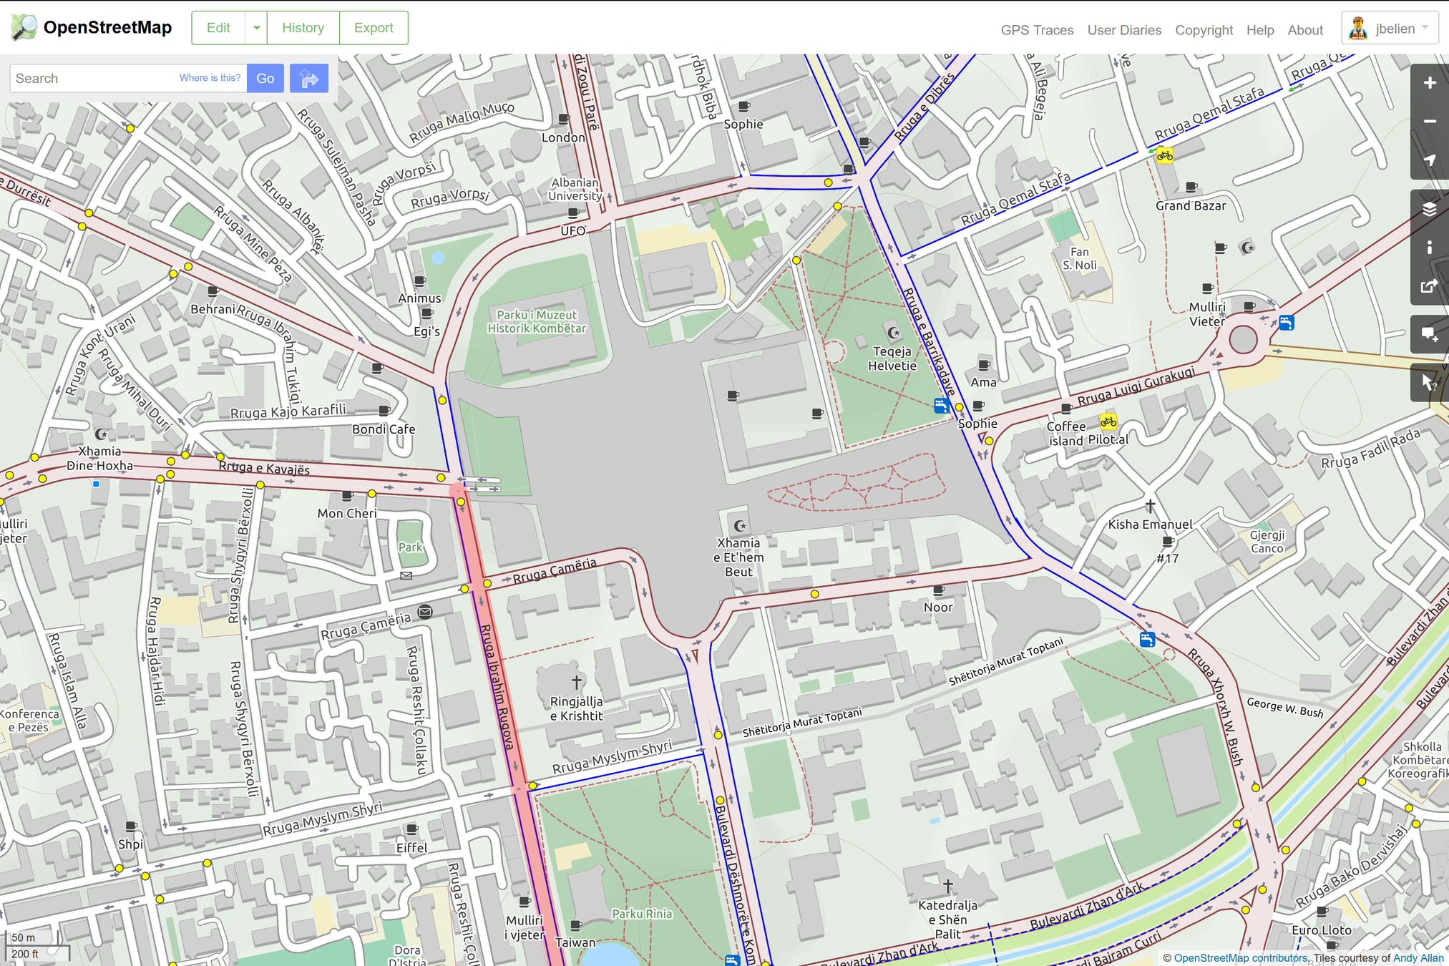Image resolution: width=1449 pixels, height=966 pixels.
Task: Click the OpenStreetMap logo
Action: pyautogui.click(x=92, y=28)
